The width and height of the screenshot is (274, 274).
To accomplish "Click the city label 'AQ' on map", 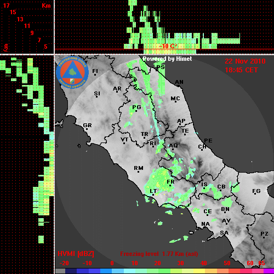I will point(173,146).
